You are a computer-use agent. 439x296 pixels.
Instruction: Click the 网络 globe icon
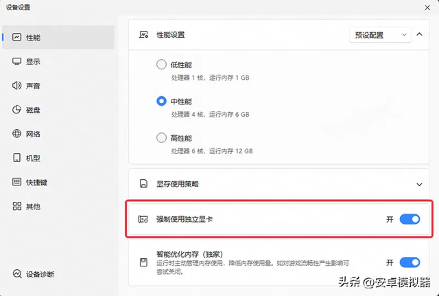(16, 134)
